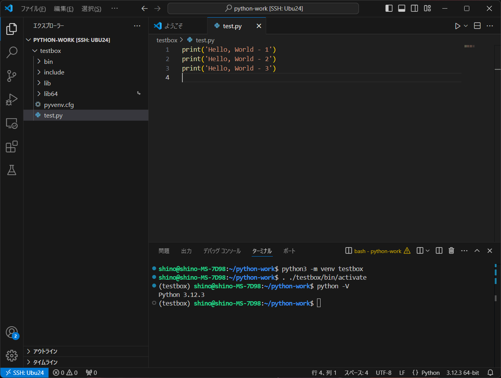501x378 pixels.
Task: Open the terminal launch profile dropdown
Action: tap(427, 250)
